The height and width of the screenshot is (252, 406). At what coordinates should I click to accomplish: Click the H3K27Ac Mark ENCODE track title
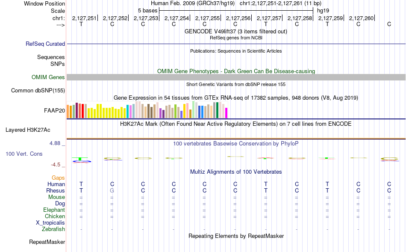(x=235, y=124)
